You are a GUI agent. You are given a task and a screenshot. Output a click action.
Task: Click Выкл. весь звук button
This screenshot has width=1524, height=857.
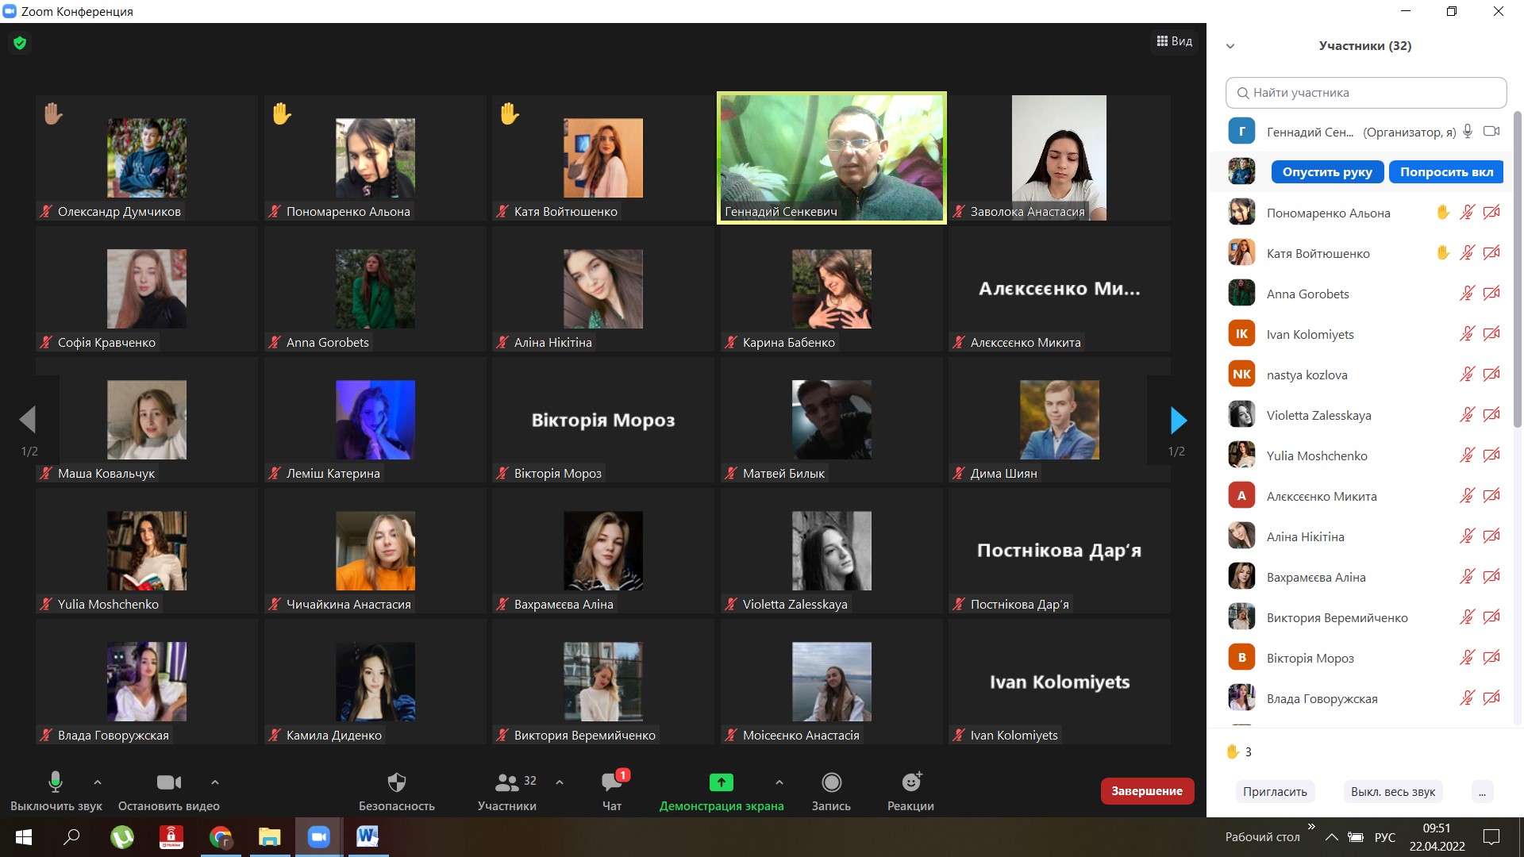point(1393,792)
